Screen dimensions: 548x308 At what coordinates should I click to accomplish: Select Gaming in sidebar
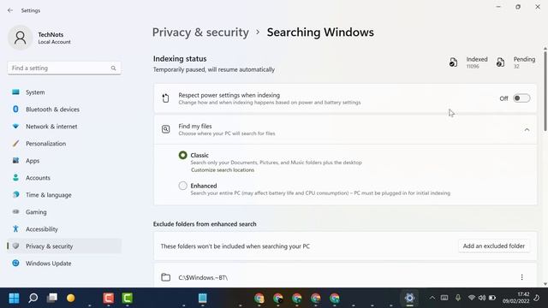coord(64,212)
